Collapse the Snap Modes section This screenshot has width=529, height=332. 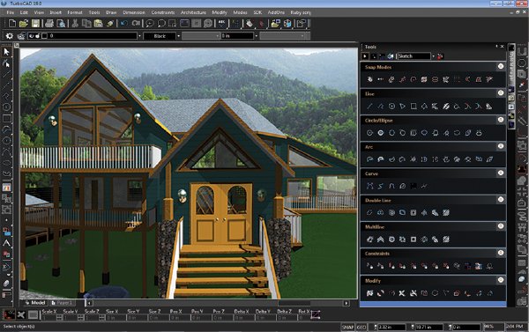[501, 66]
